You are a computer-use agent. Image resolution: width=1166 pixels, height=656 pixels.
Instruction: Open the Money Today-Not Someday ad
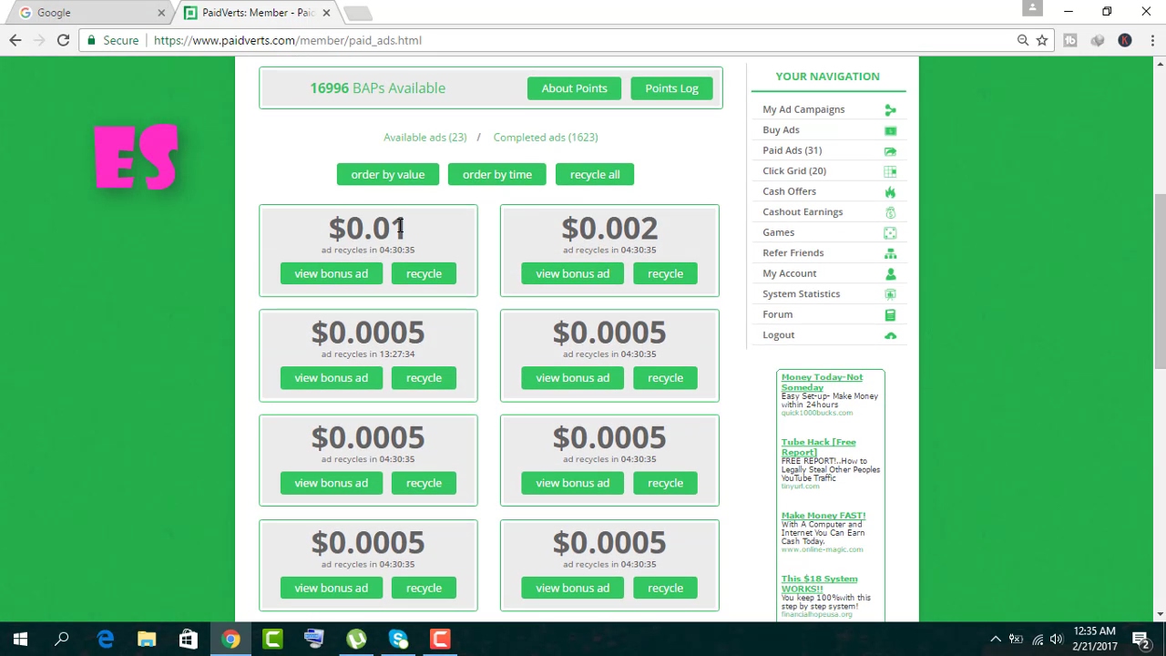click(x=822, y=382)
